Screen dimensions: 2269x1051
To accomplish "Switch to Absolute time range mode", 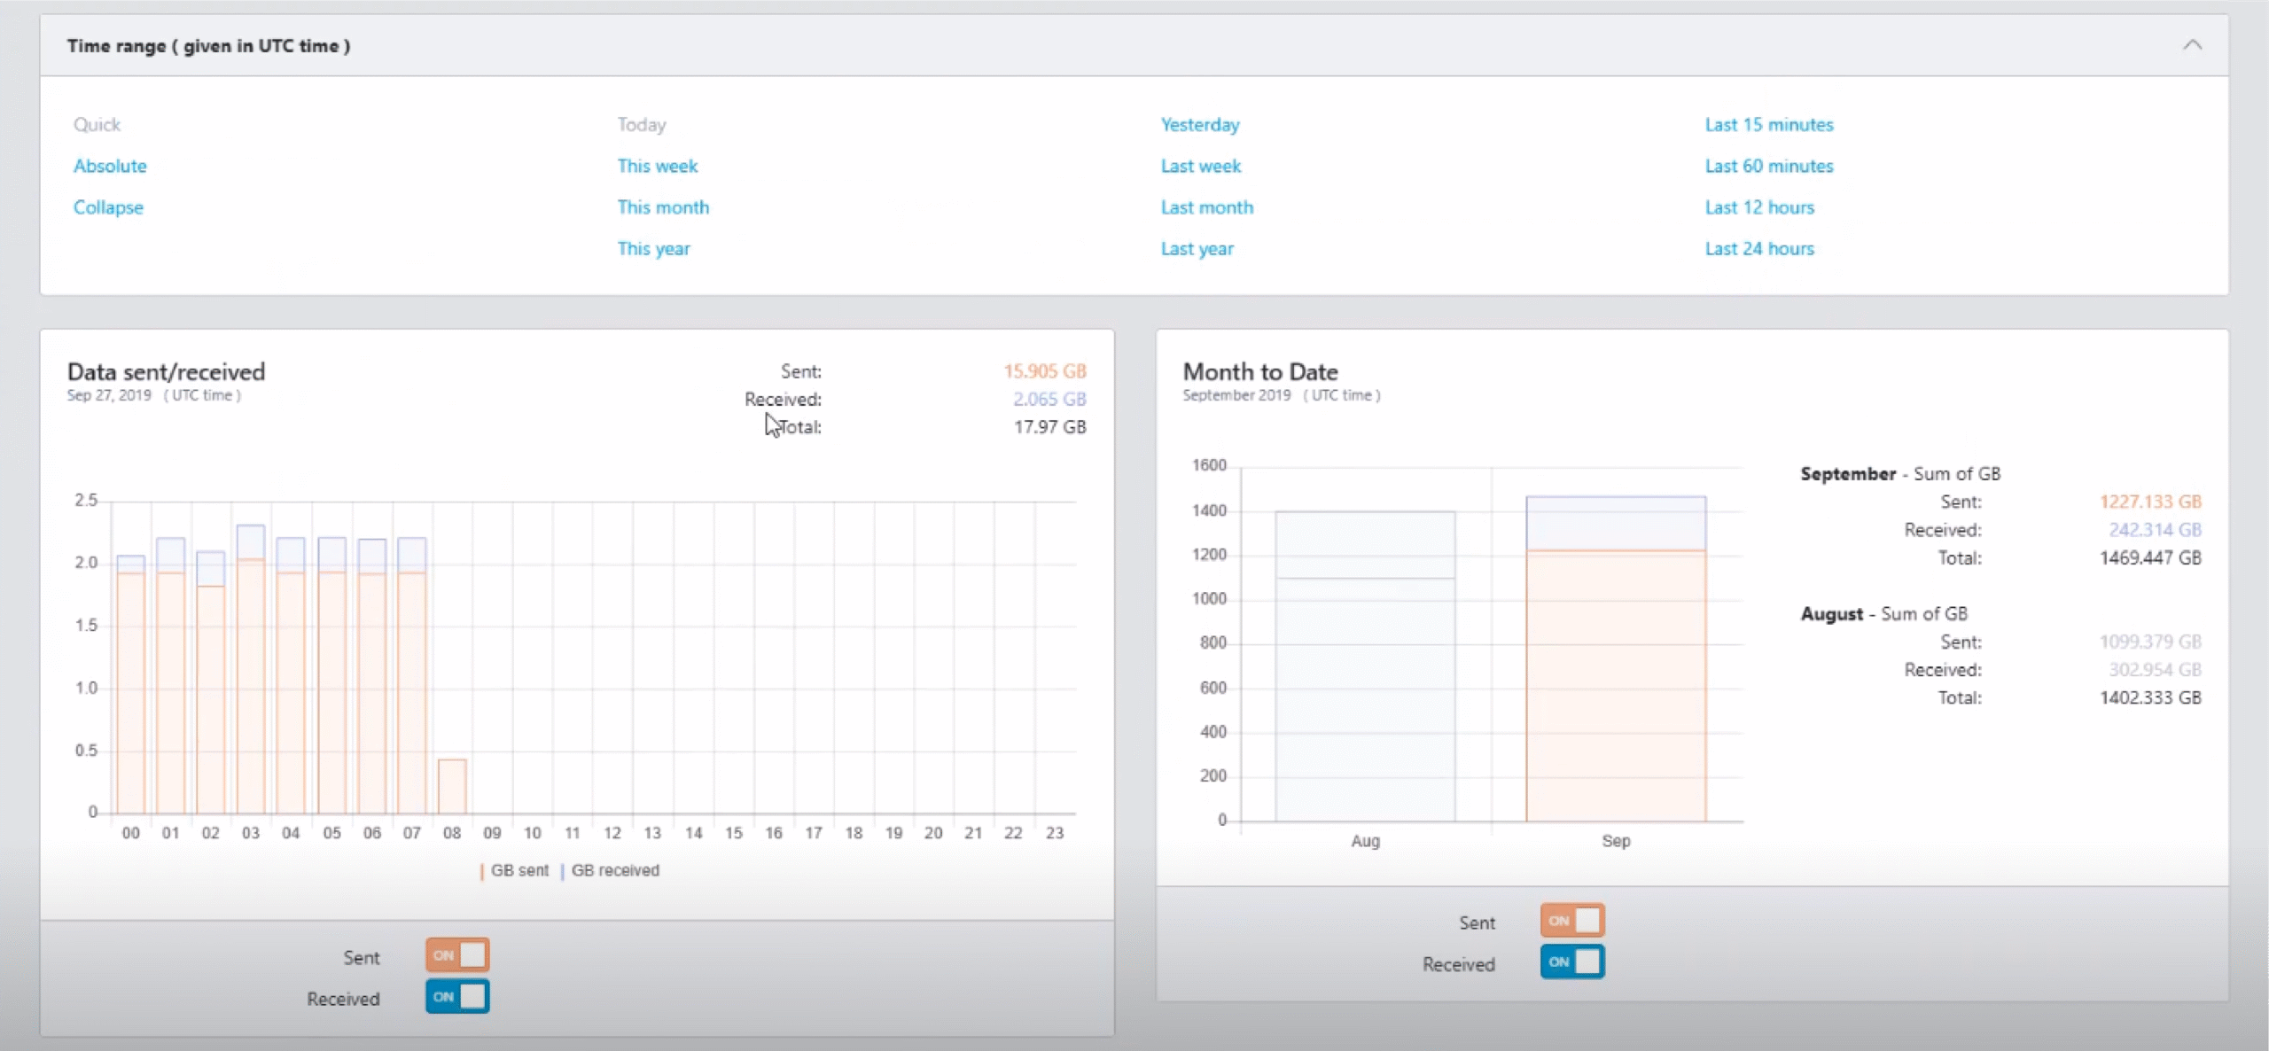I will click(110, 166).
